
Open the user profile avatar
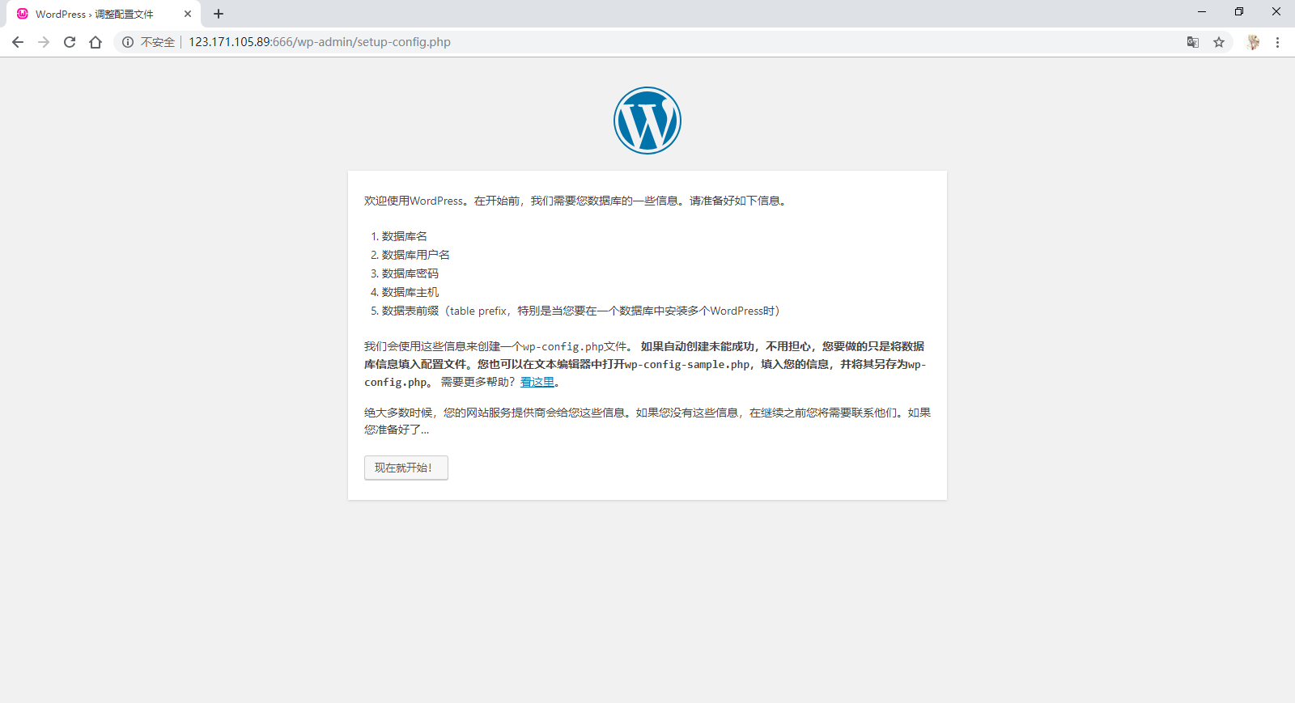tap(1253, 42)
